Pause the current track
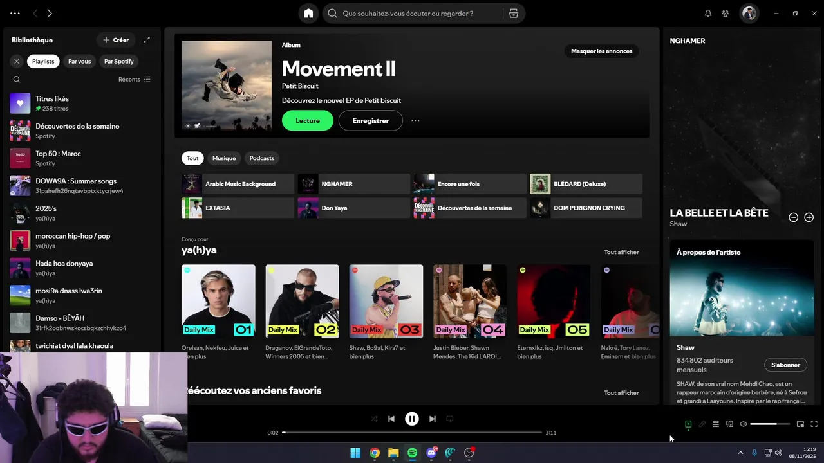This screenshot has width=824, height=463. click(412, 419)
